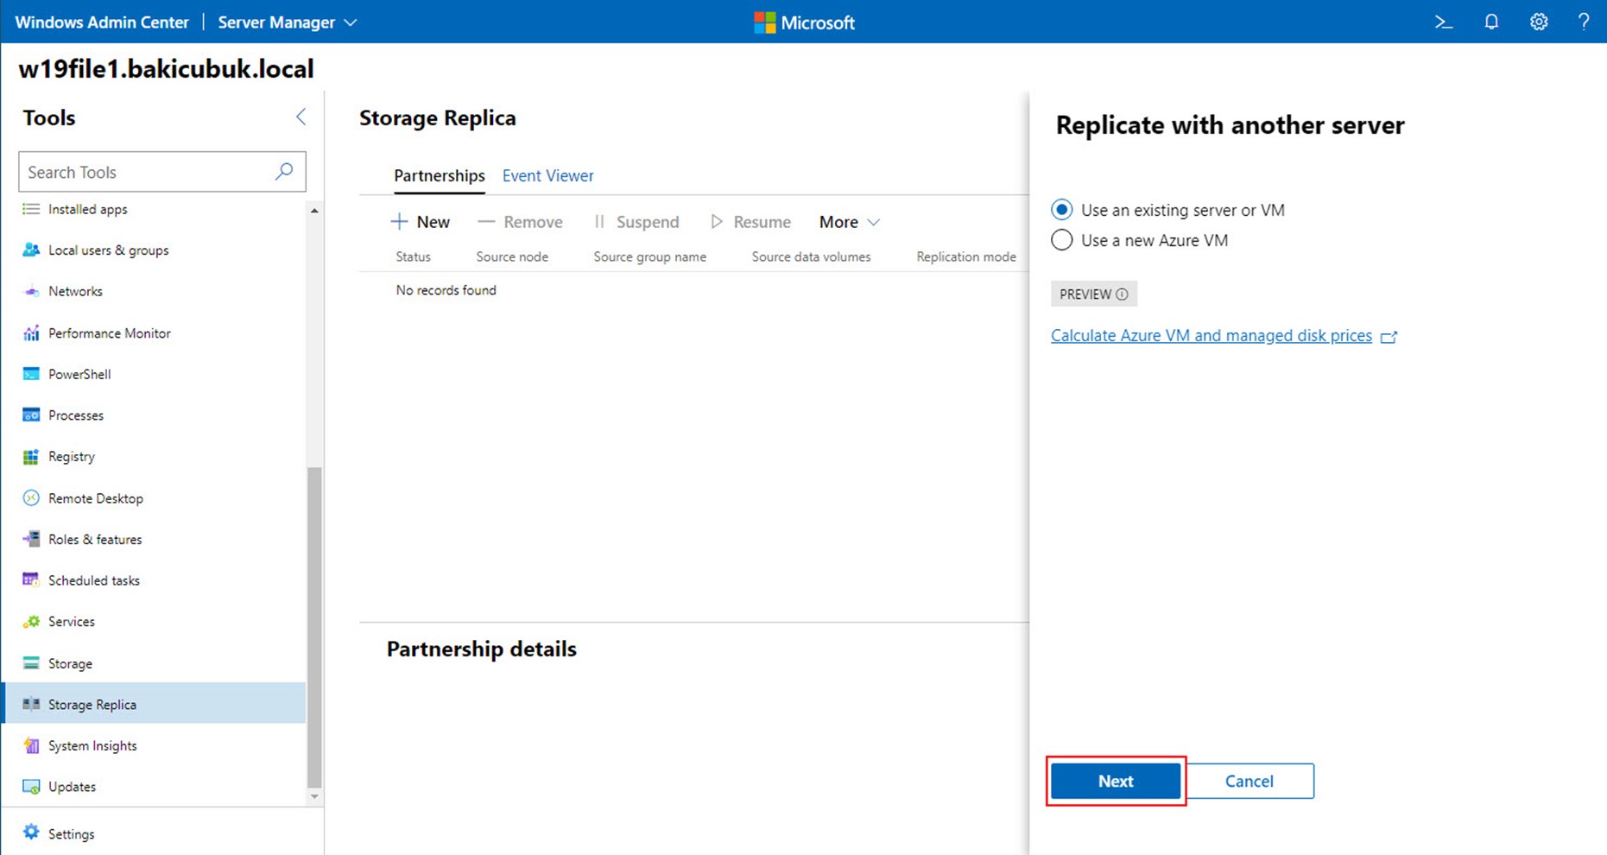The image size is (1607, 855).
Task: Click the Next button
Action: pos(1116,781)
